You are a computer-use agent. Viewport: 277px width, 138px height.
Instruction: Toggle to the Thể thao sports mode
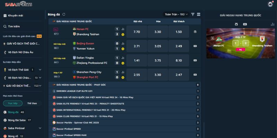click(x=32, y=103)
